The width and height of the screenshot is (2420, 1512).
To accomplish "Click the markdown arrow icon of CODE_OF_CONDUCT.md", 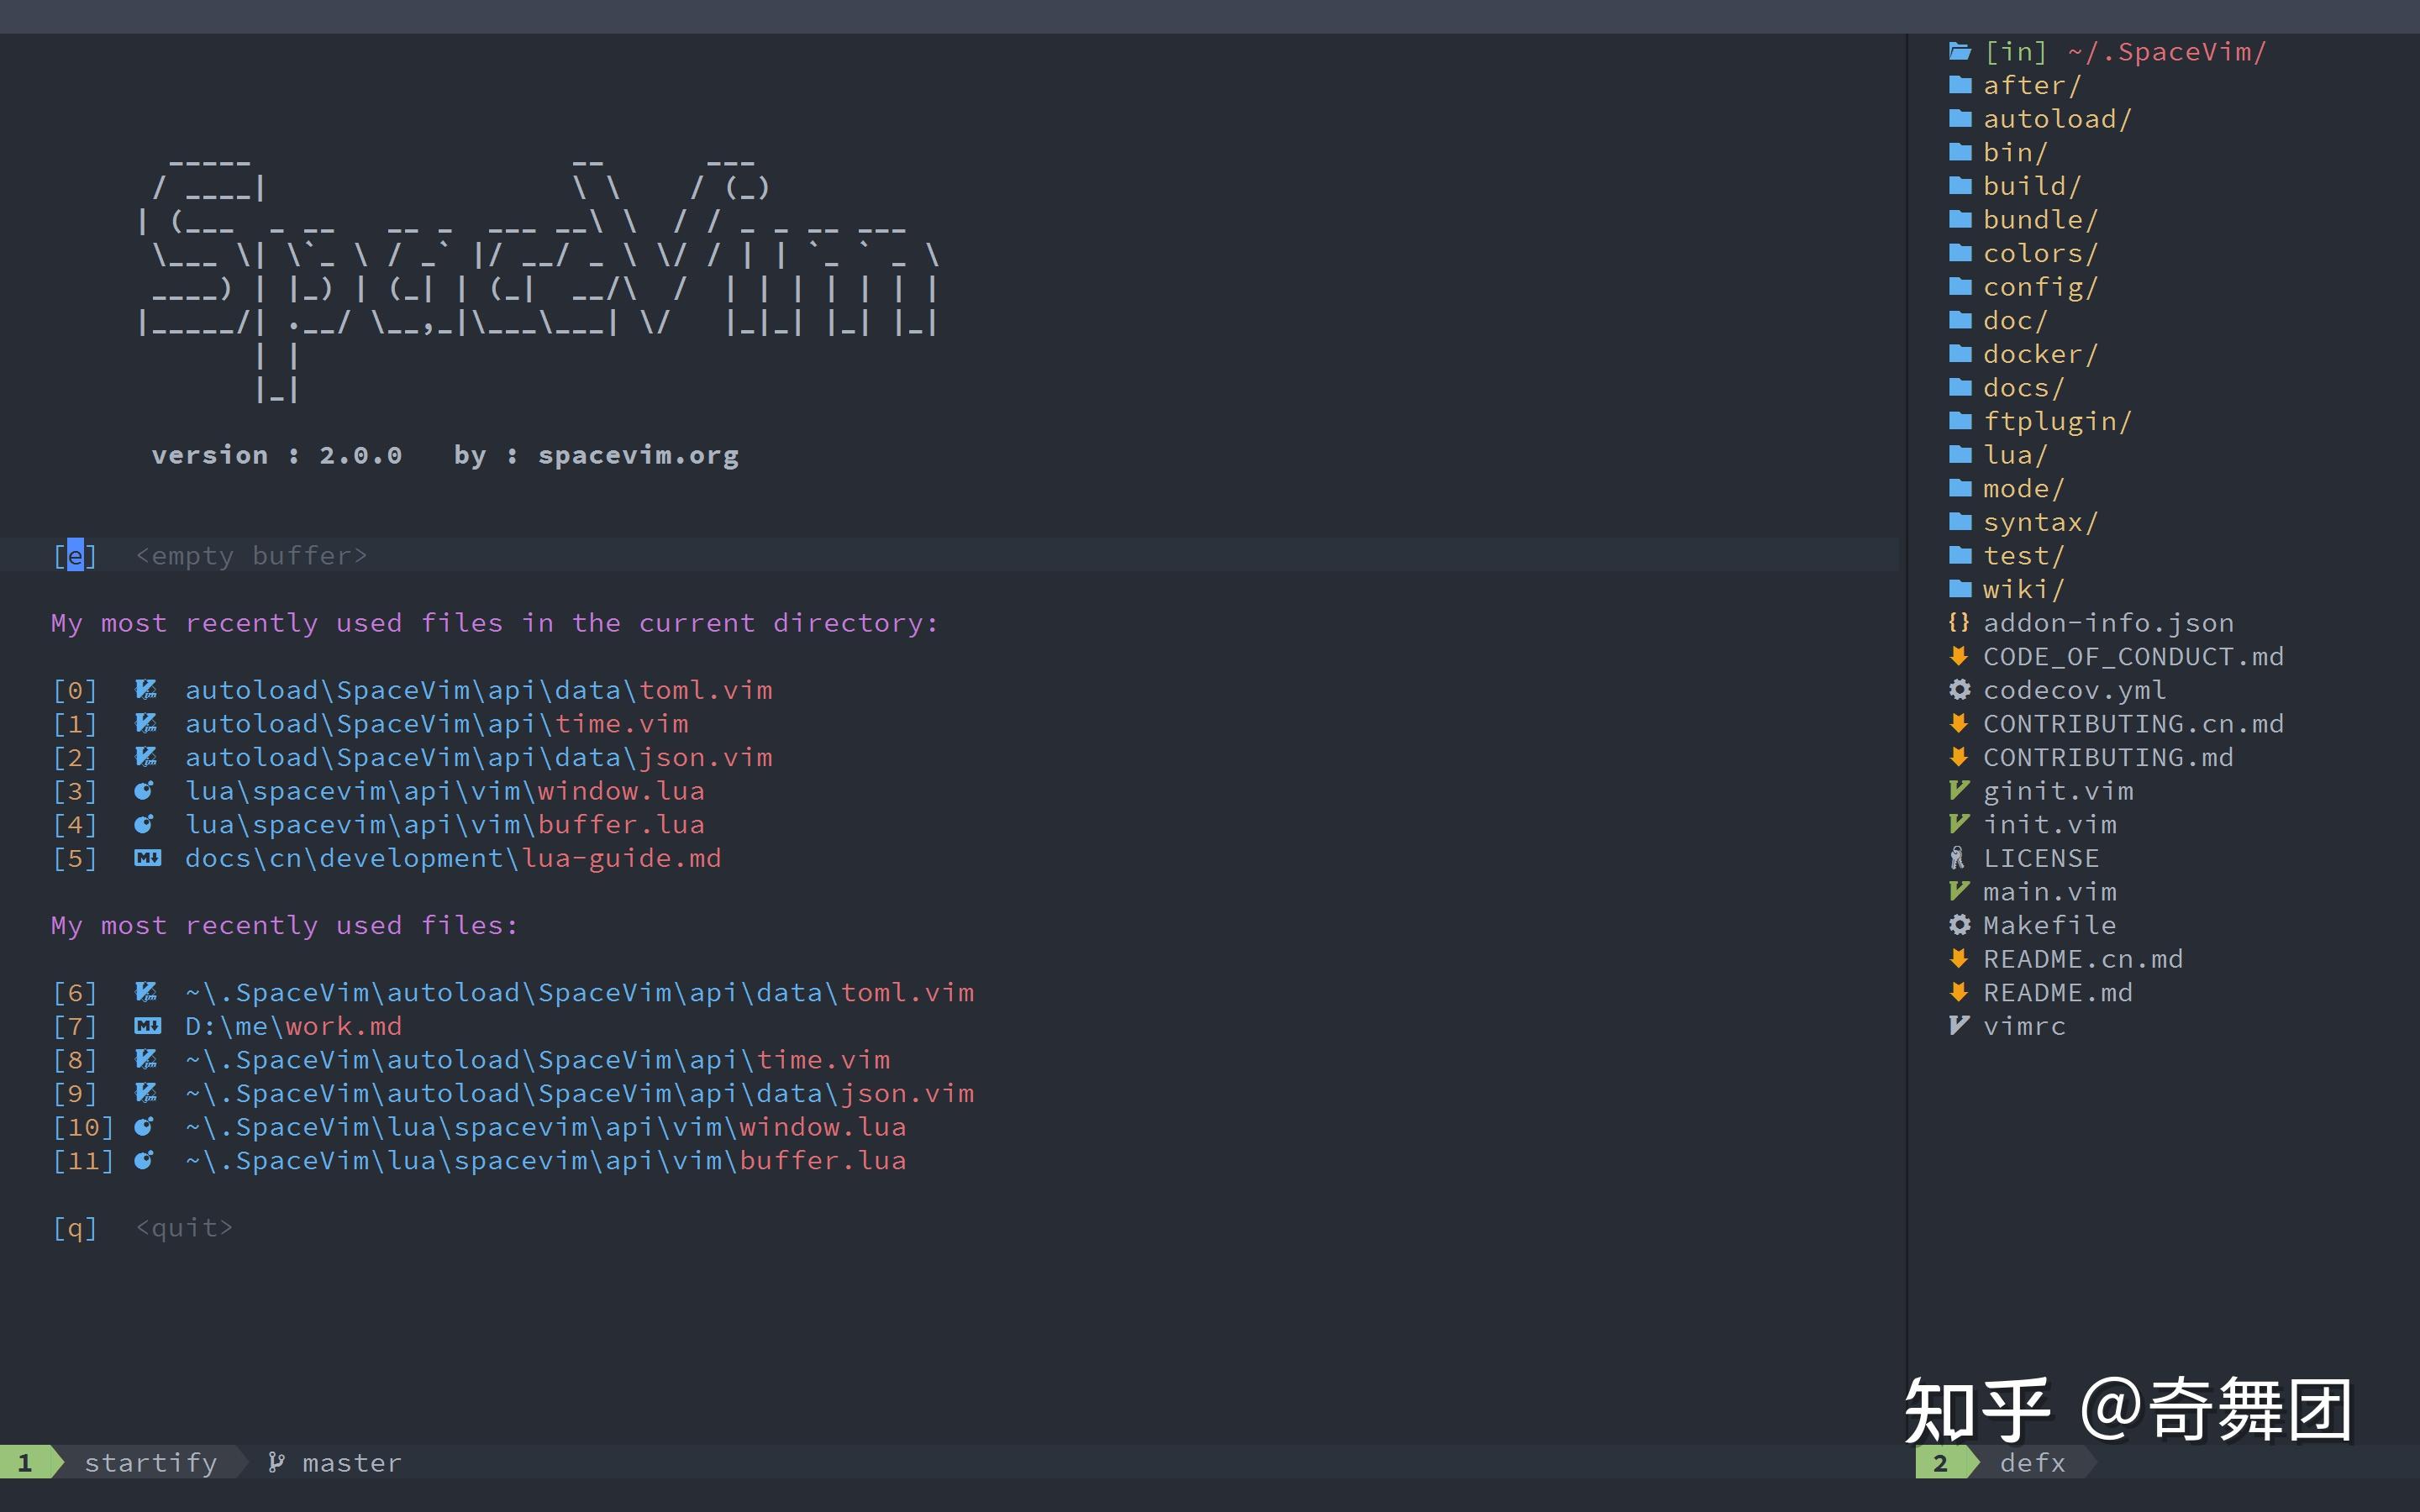I will coord(1959,656).
